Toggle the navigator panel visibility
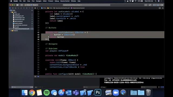 154,5
